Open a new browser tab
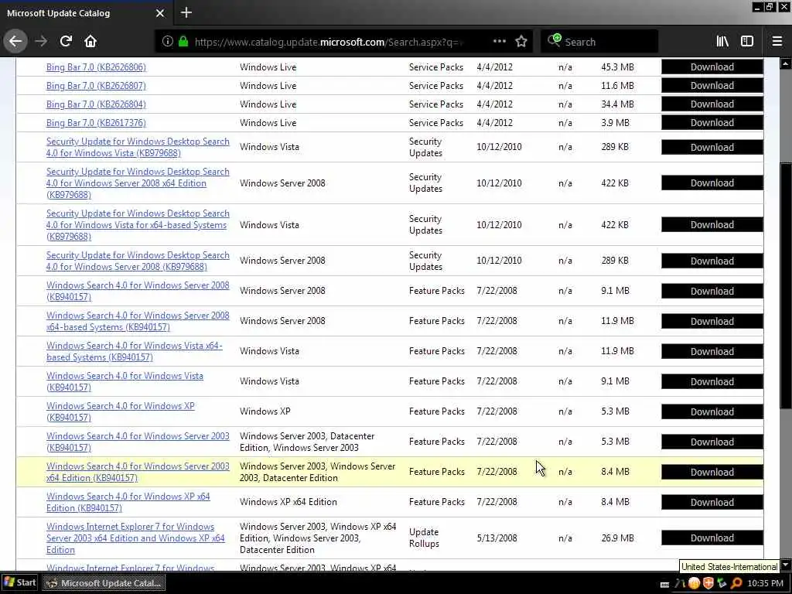The image size is (792, 594). point(186,12)
